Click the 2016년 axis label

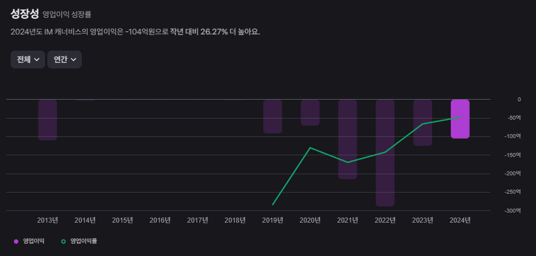160,220
